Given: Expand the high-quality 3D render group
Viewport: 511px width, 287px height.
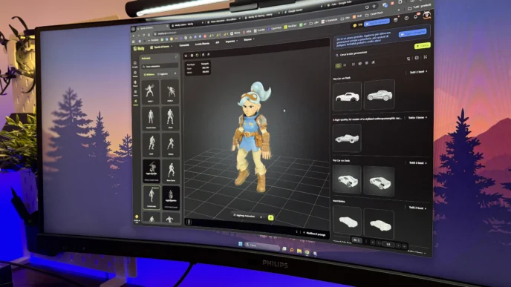Looking at the screenshot, I should (x=417, y=117).
